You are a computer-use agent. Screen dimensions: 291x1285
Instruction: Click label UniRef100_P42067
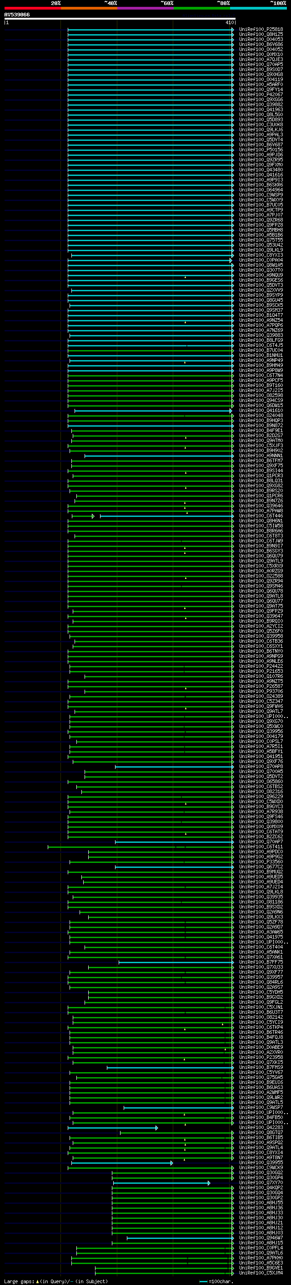(x=261, y=95)
